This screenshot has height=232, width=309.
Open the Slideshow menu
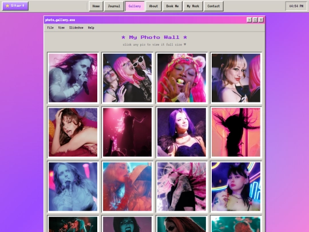point(76,27)
